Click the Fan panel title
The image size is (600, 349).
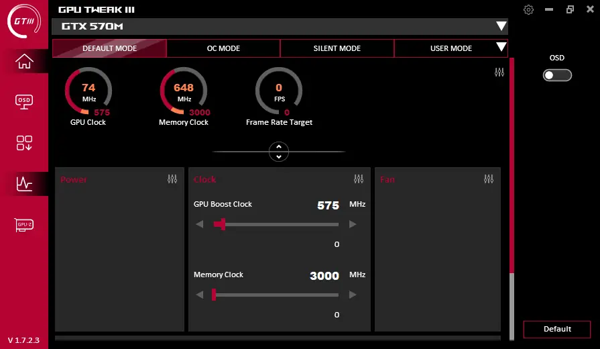(387, 179)
